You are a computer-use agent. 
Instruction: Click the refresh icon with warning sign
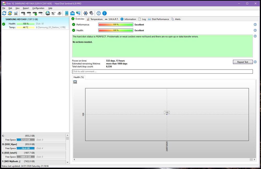tap(10, 13)
